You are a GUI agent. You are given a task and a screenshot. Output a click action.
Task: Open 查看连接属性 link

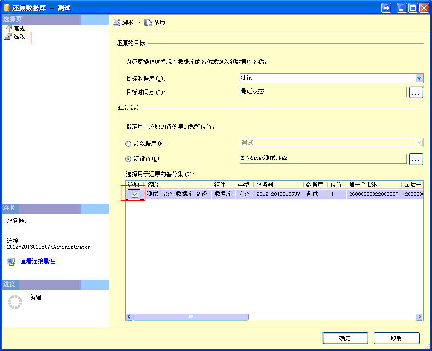37,261
